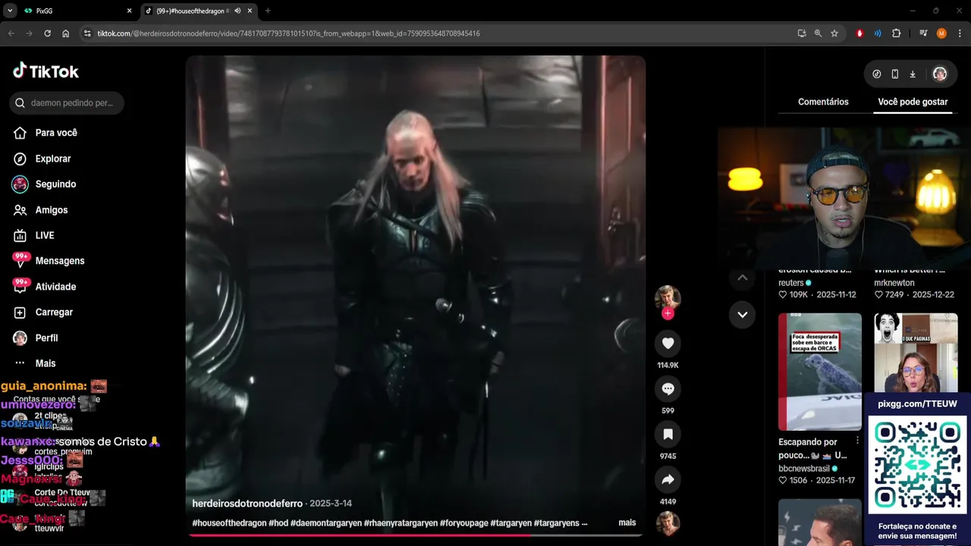Switch to Você pode gostar tab
The image size is (971, 546).
(x=913, y=102)
